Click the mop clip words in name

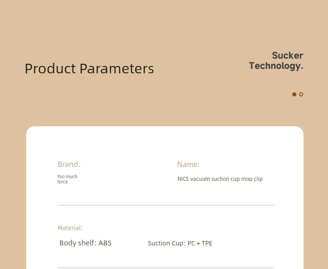252,179
